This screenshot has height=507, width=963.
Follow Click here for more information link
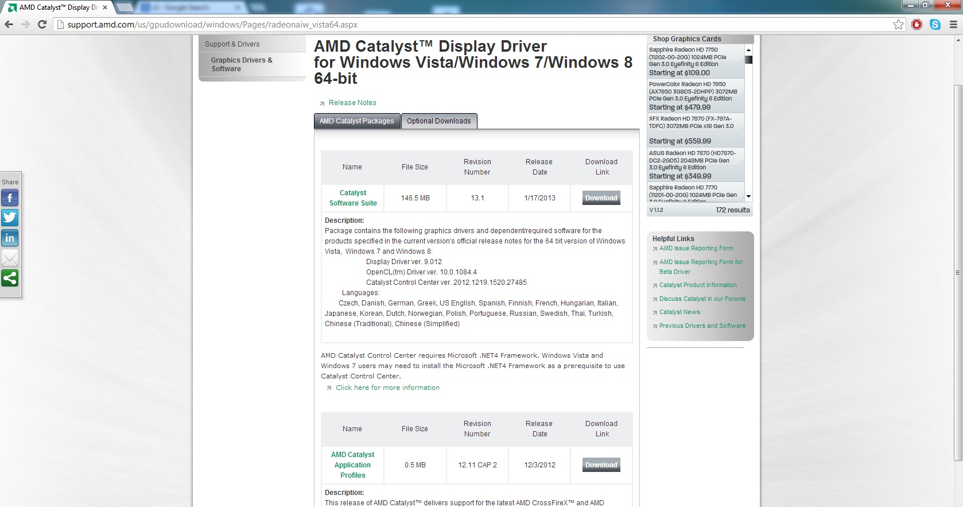pos(387,388)
